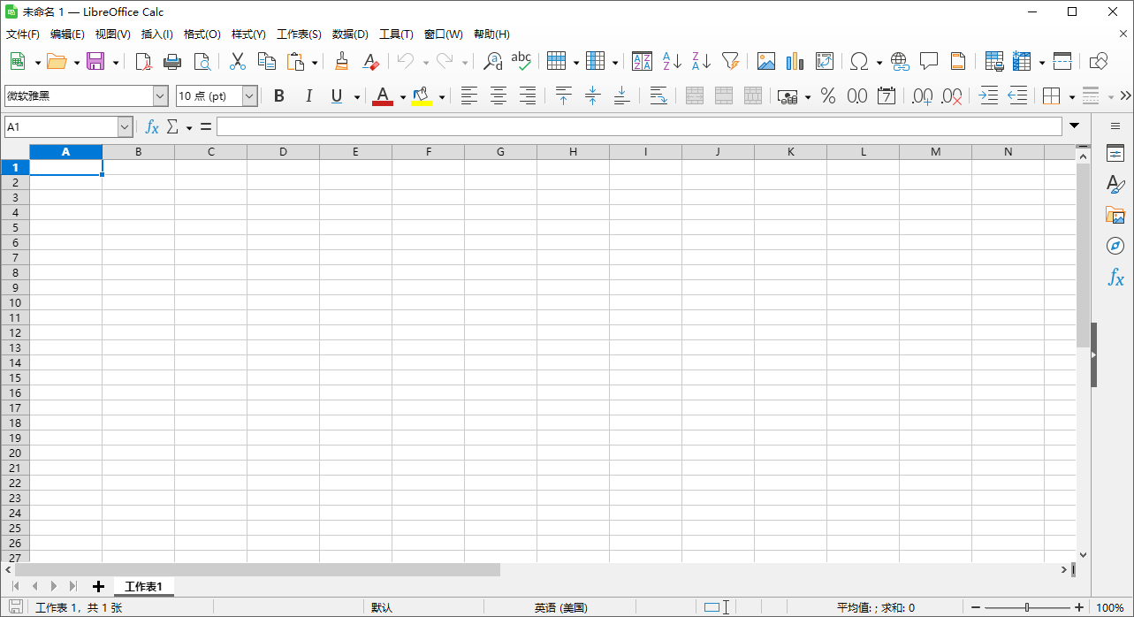Enable AutoFilter on the data
This screenshot has height=617, width=1134.
click(730, 62)
